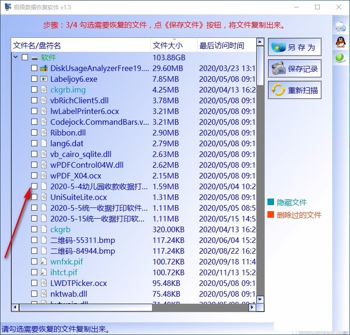The width and height of the screenshot is (350, 335).
Task: Click the 二维码-55311.bmp file icon
Action: pyautogui.click(x=44, y=240)
